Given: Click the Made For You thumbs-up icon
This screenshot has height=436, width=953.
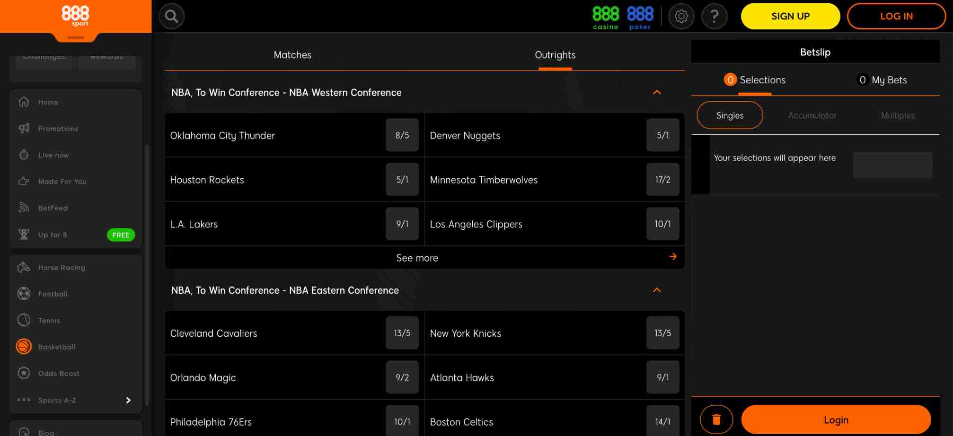Looking at the screenshot, I should tap(24, 181).
